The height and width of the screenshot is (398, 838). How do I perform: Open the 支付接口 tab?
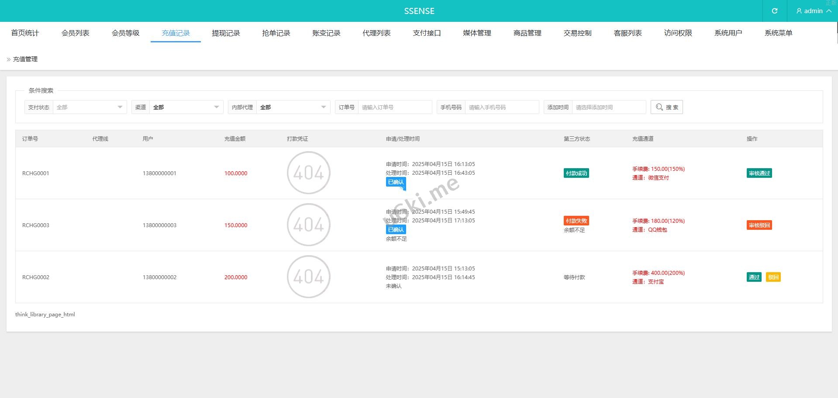click(x=427, y=33)
